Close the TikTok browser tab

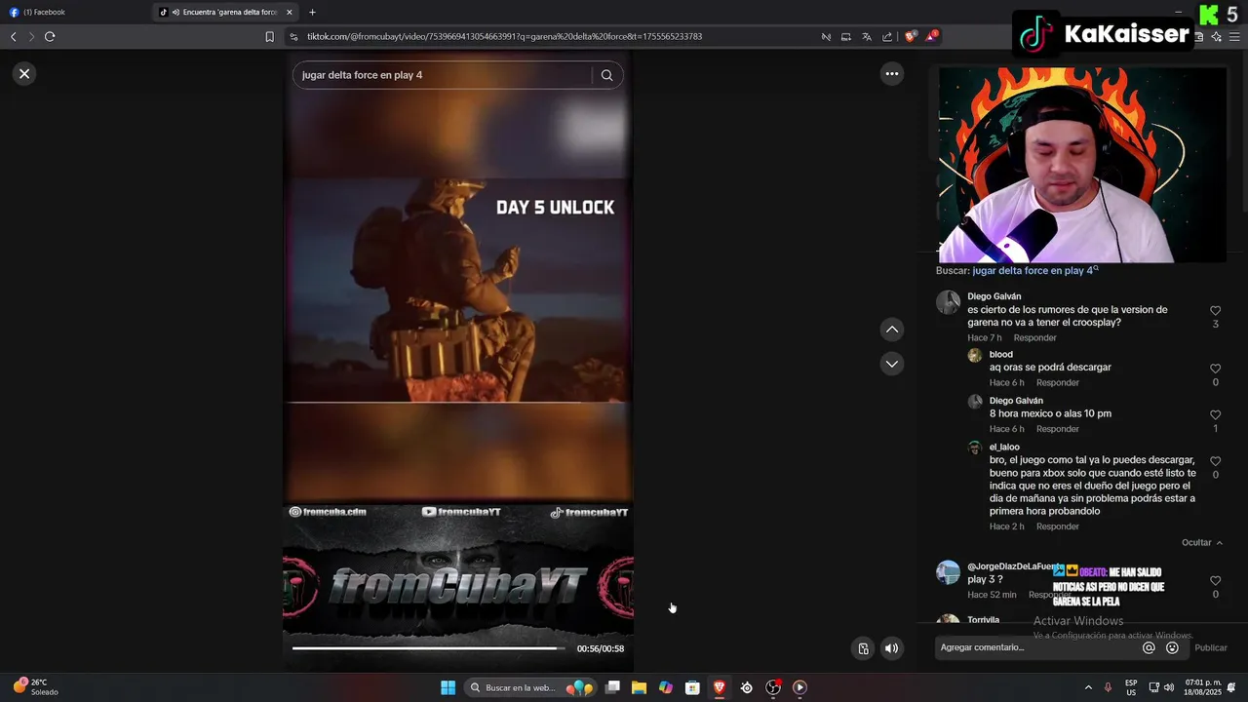[290, 12]
